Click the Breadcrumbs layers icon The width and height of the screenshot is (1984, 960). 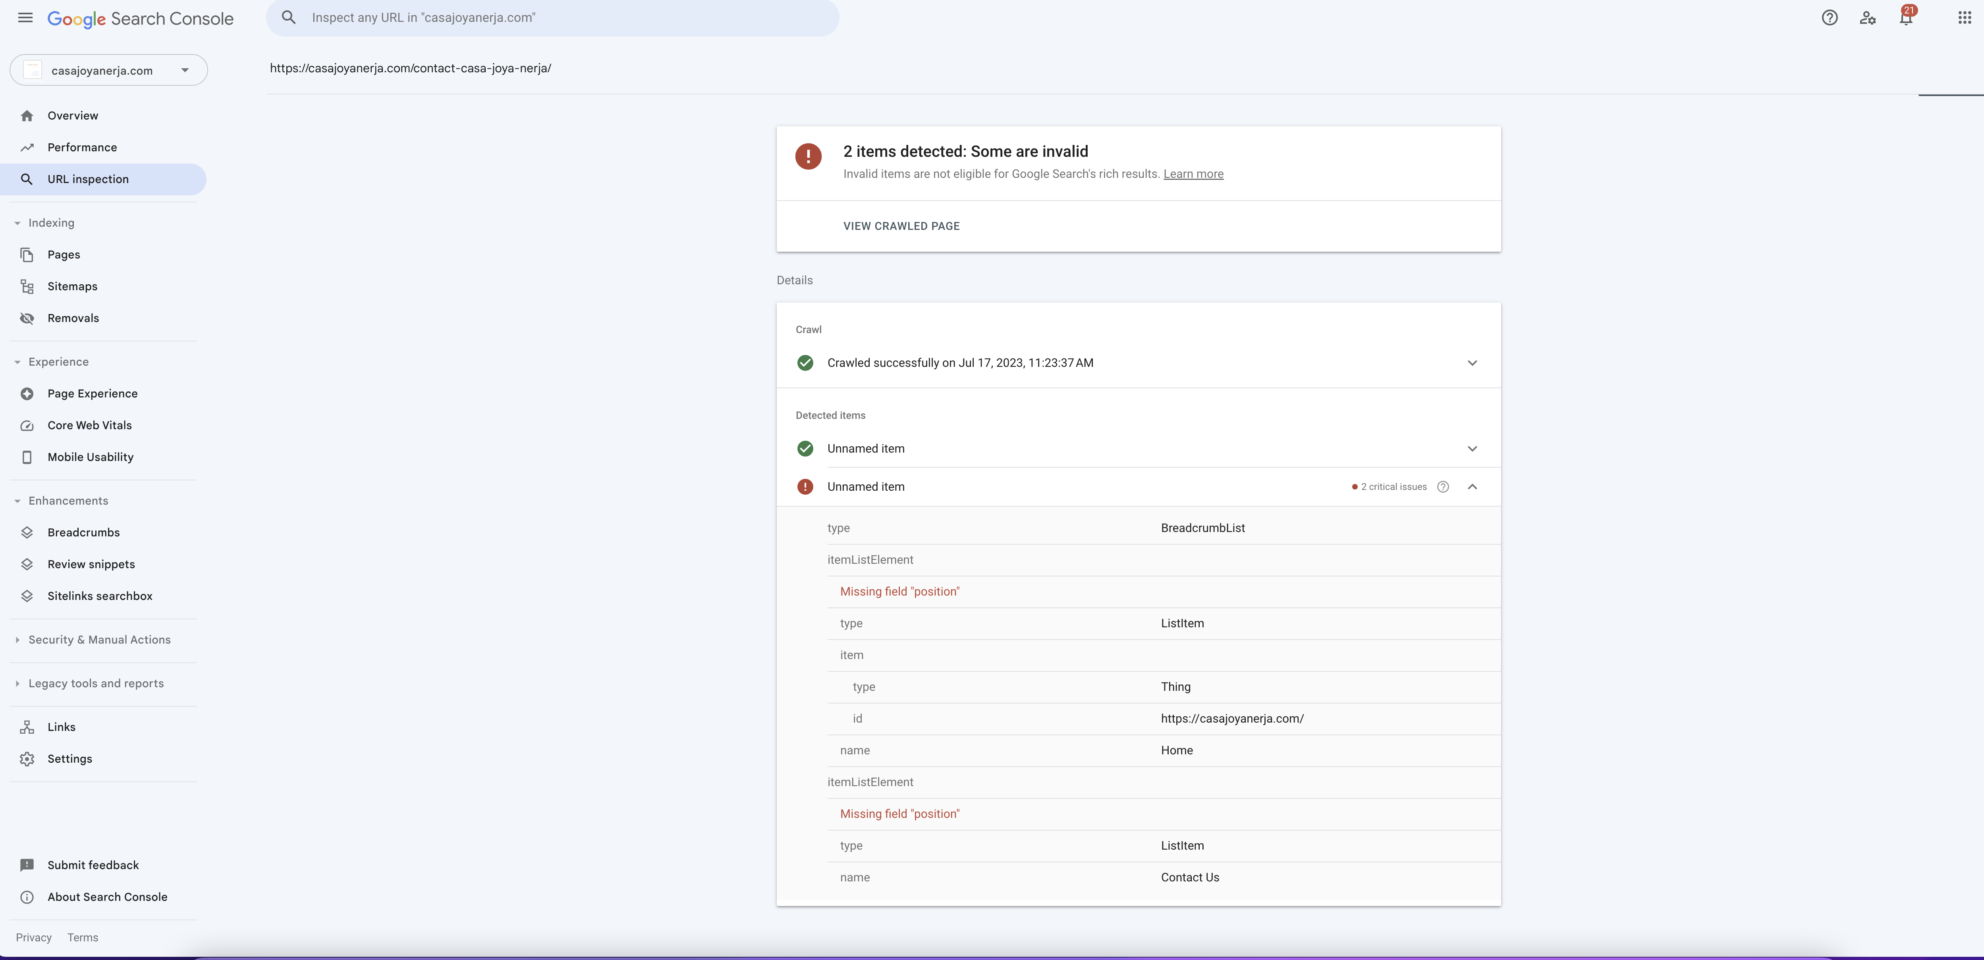click(x=27, y=533)
